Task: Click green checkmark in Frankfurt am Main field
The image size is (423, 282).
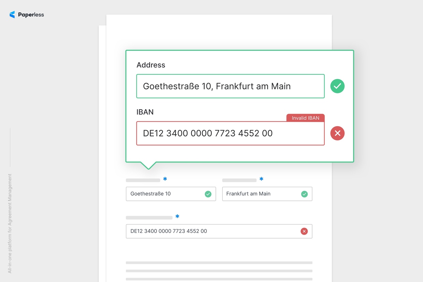Action: [304, 194]
